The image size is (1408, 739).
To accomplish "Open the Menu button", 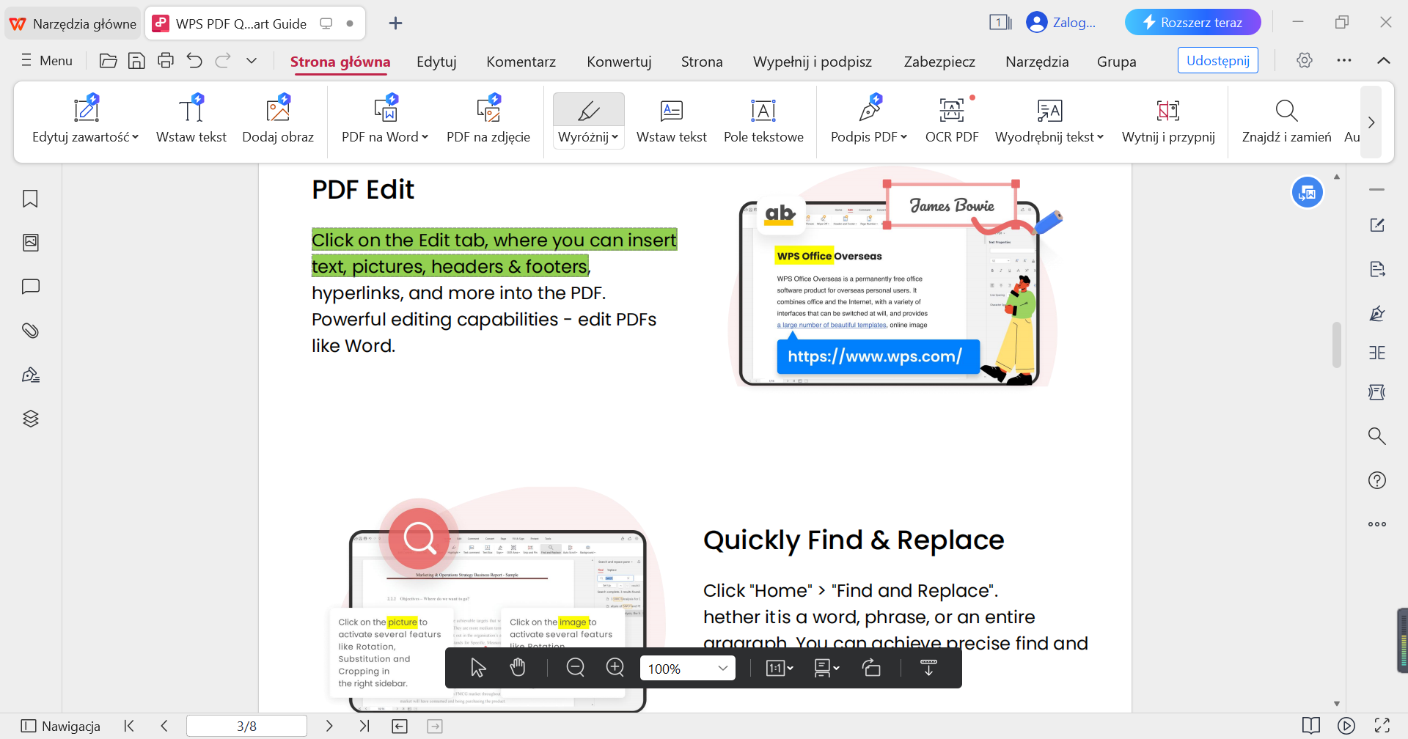I will click(x=47, y=61).
